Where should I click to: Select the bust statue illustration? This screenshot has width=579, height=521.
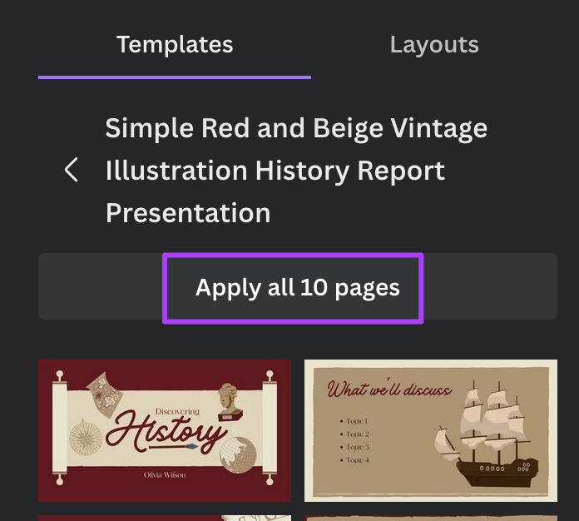pos(230,401)
